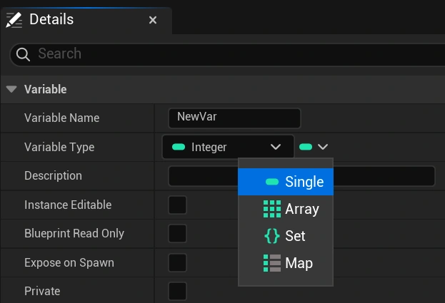Enable the Expose on Spawn checkbox
The height and width of the screenshot is (303, 445).
pyautogui.click(x=177, y=262)
